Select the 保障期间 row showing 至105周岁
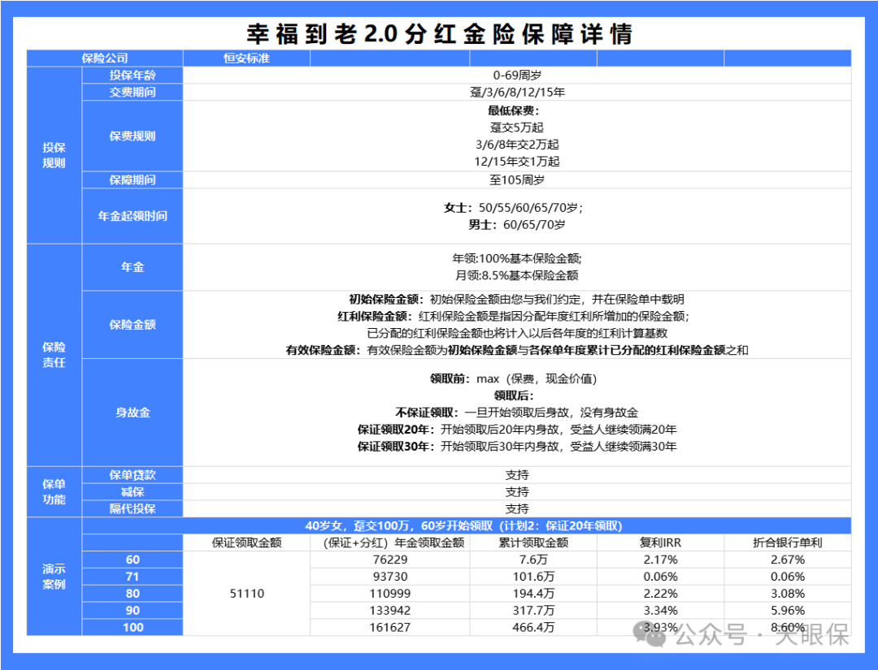 click(132, 179)
